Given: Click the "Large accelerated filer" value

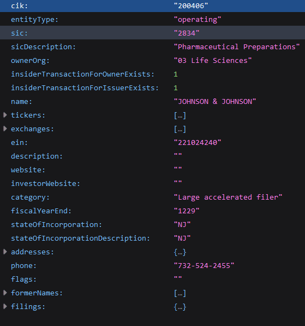Looking at the screenshot, I should [x=228, y=197].
